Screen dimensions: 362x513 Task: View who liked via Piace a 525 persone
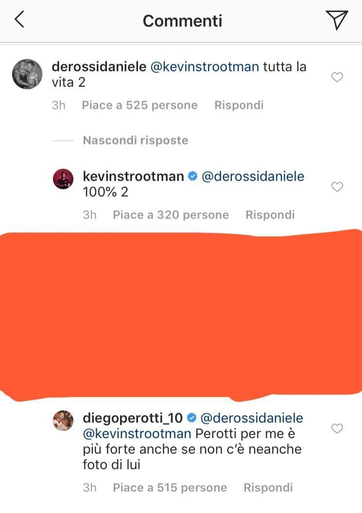tap(139, 105)
